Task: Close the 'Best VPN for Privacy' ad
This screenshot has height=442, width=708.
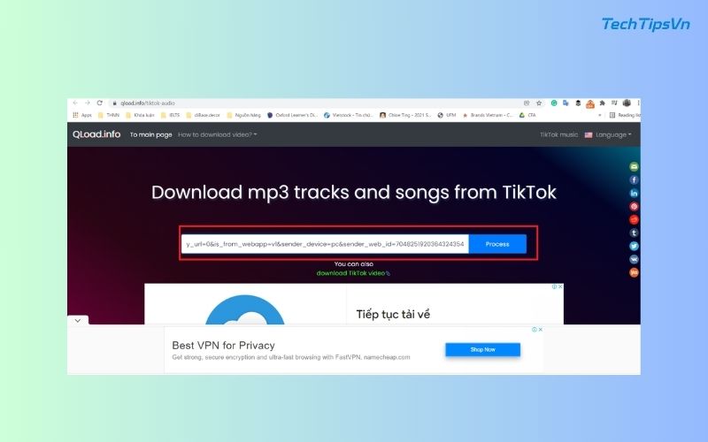Action: pyautogui.click(x=541, y=330)
